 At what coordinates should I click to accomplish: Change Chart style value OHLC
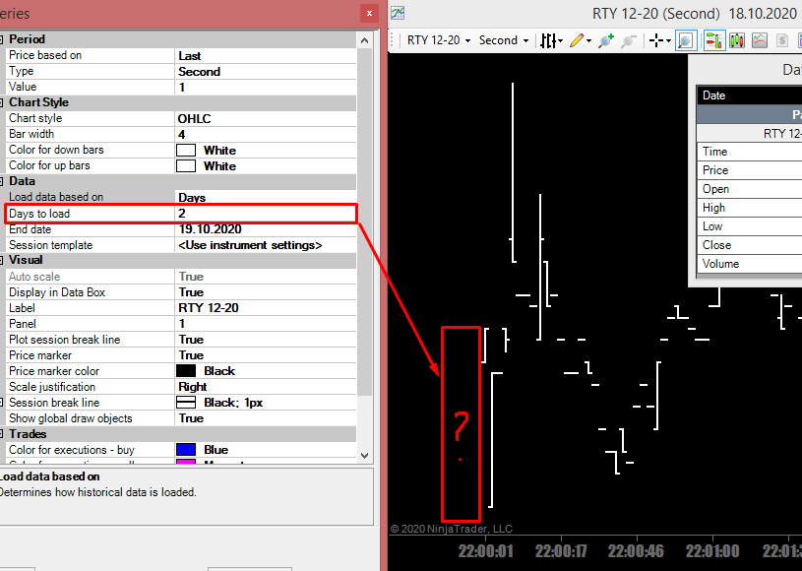[x=266, y=118]
